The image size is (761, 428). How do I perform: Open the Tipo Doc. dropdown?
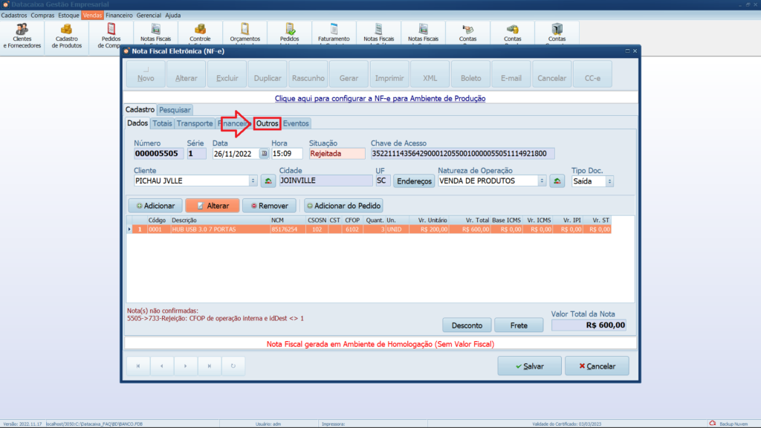(609, 181)
